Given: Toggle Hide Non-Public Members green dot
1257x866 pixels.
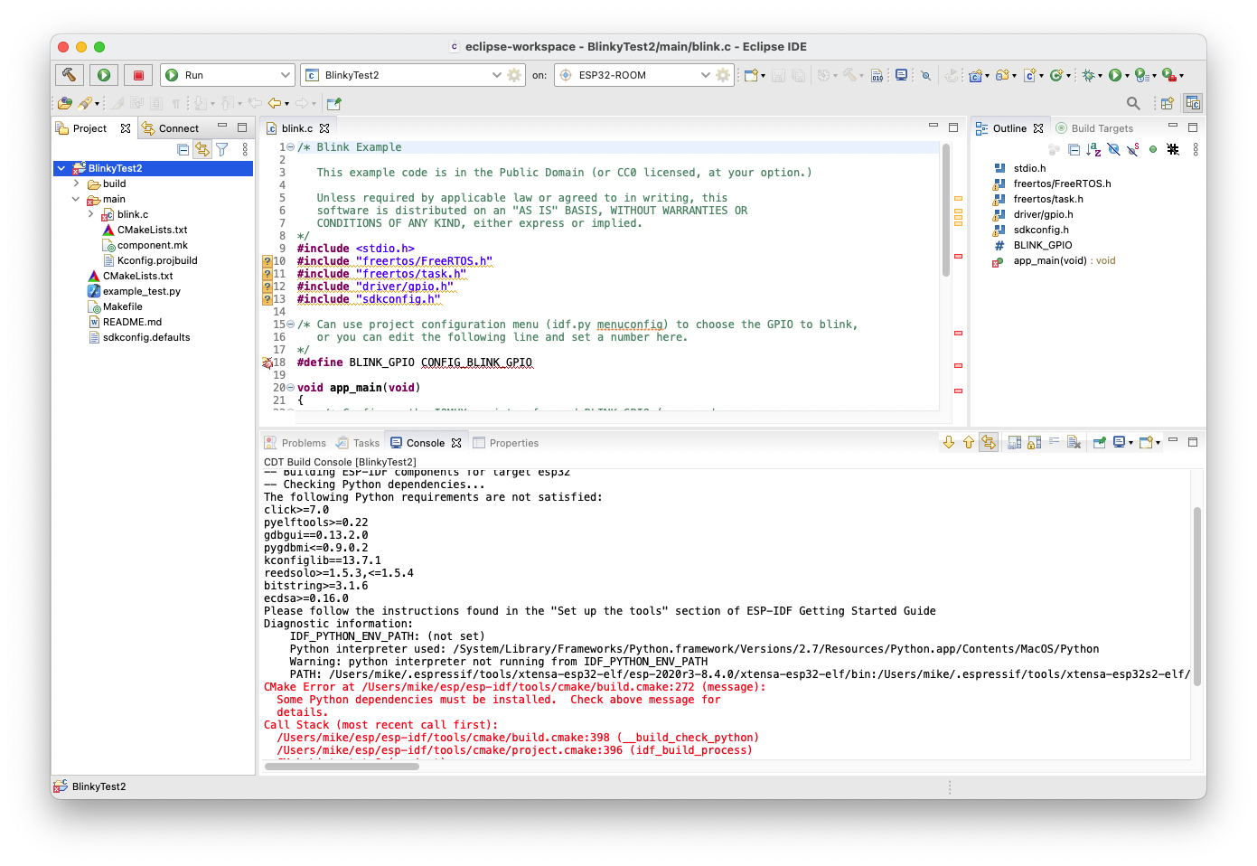Looking at the screenshot, I should pyautogui.click(x=1153, y=149).
